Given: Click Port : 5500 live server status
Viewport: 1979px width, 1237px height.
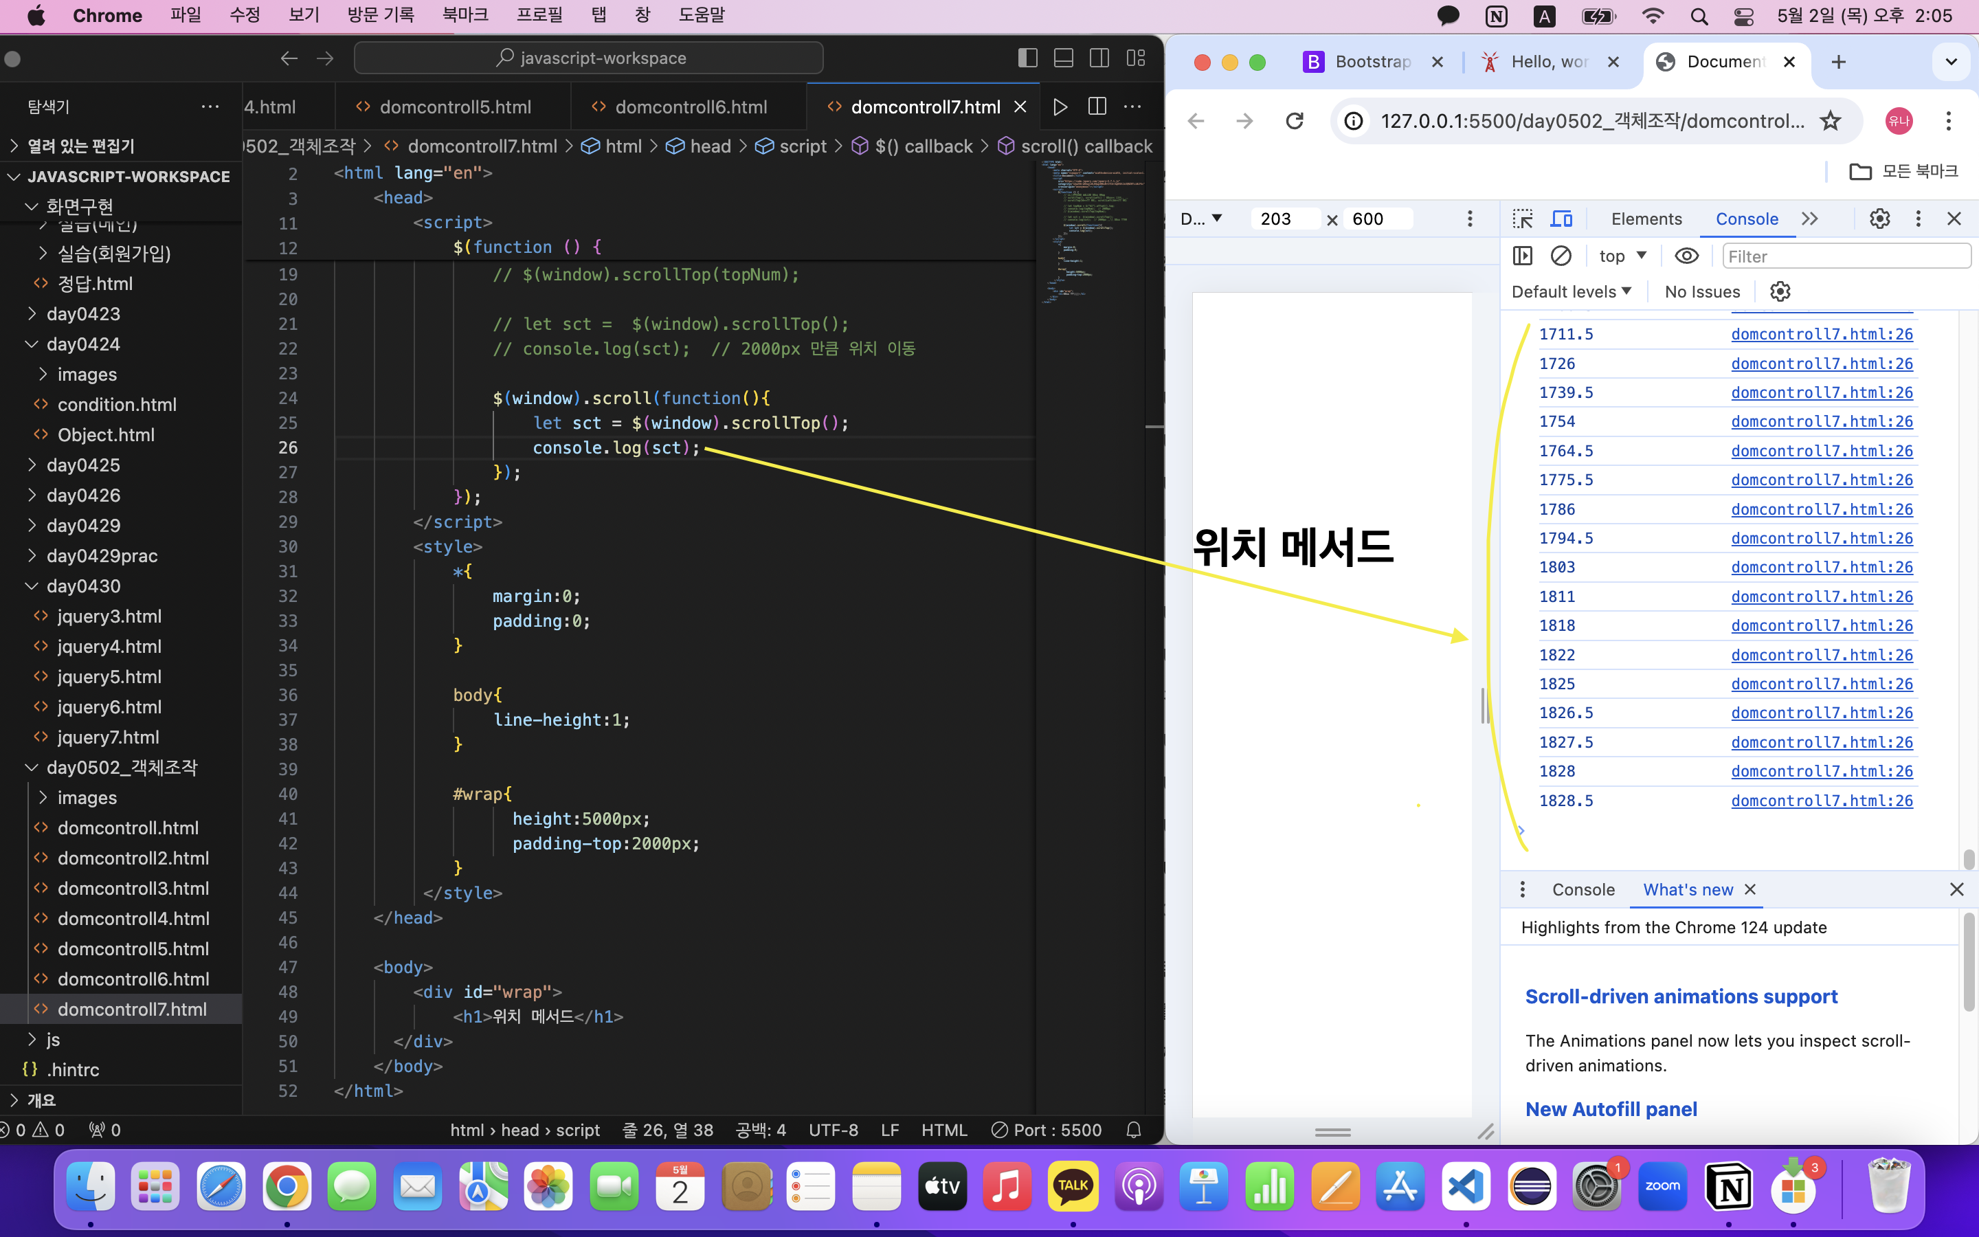Looking at the screenshot, I should pyautogui.click(x=1047, y=1130).
